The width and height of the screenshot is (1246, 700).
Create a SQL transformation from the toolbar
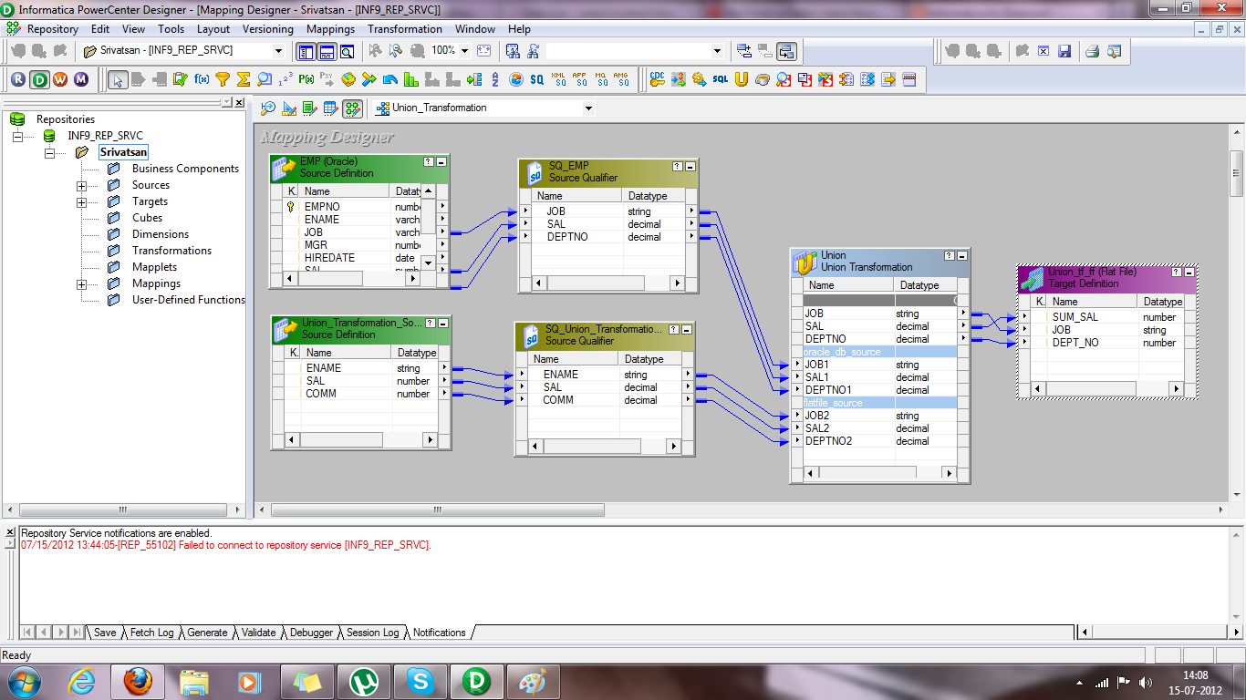tap(721, 80)
